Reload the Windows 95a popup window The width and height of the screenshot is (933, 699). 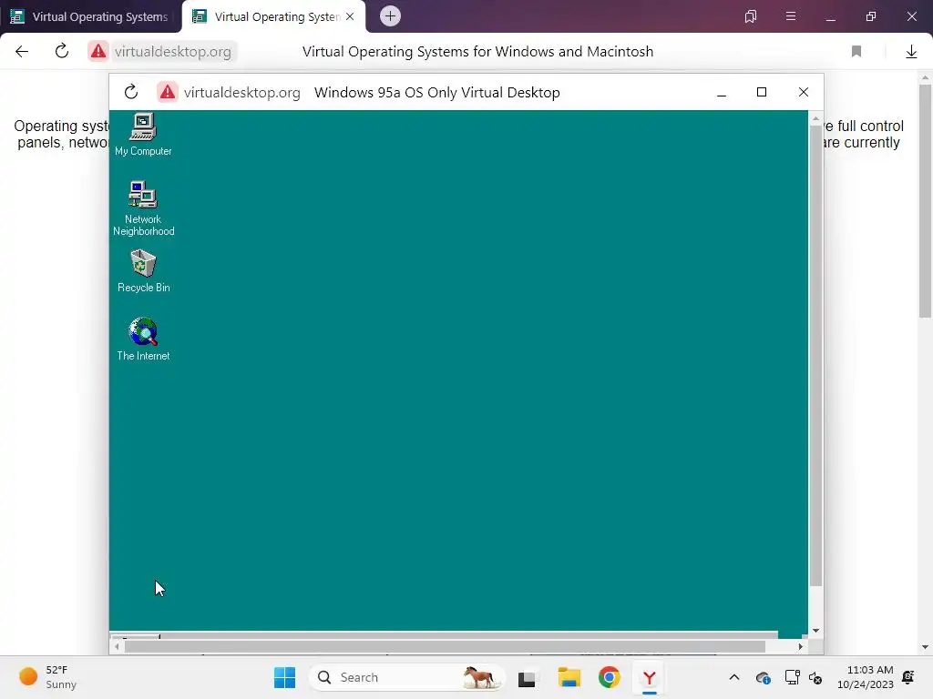point(131,92)
